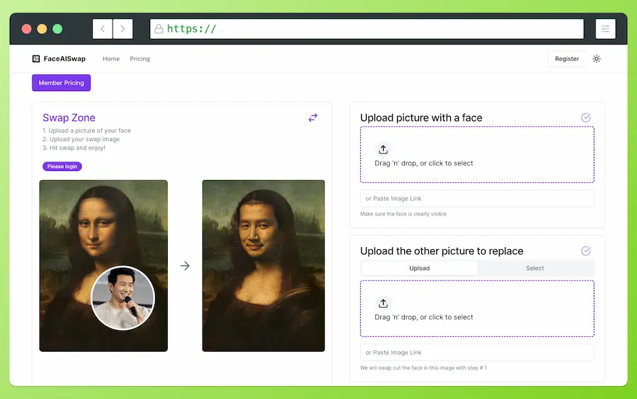The width and height of the screenshot is (637, 399).
Task: Open the Pricing nav item
Action: [x=139, y=59]
